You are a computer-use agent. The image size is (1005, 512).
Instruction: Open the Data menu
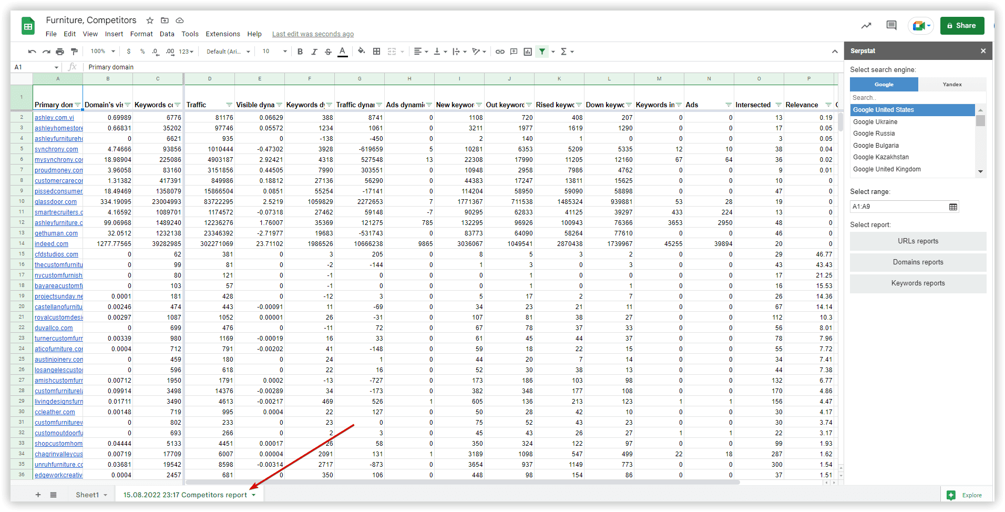[x=167, y=34]
